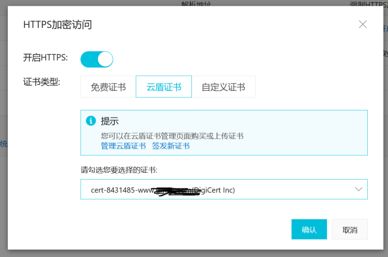Click the 证书类型 label text

coord(41,82)
